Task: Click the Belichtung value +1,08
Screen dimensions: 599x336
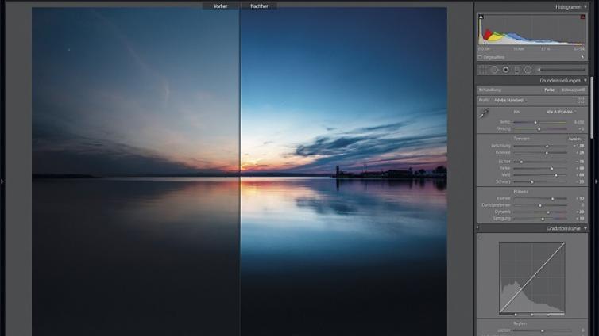Action: 578,146
